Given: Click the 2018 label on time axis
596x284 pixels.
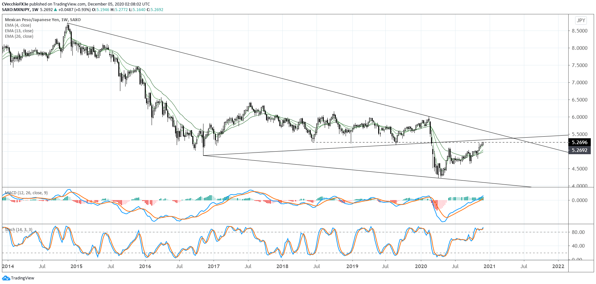Looking at the screenshot, I should click(282, 266).
